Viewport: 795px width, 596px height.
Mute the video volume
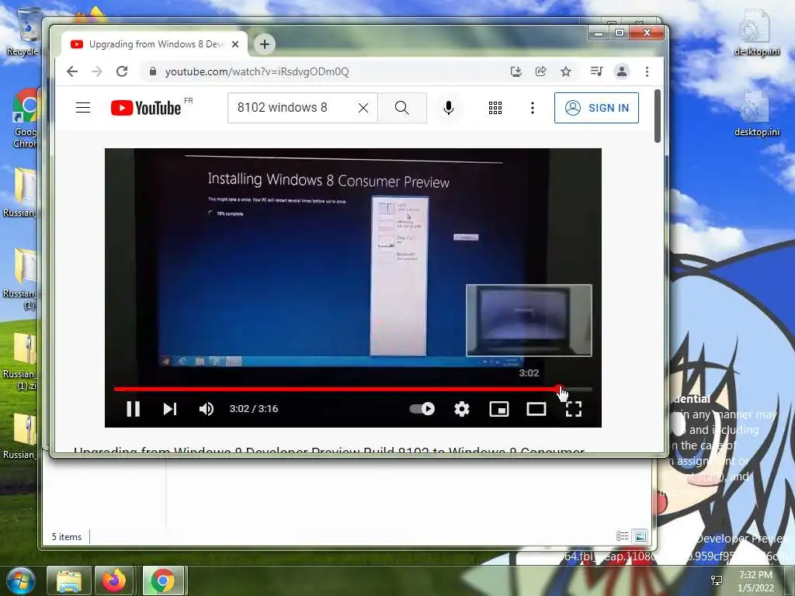click(x=207, y=408)
